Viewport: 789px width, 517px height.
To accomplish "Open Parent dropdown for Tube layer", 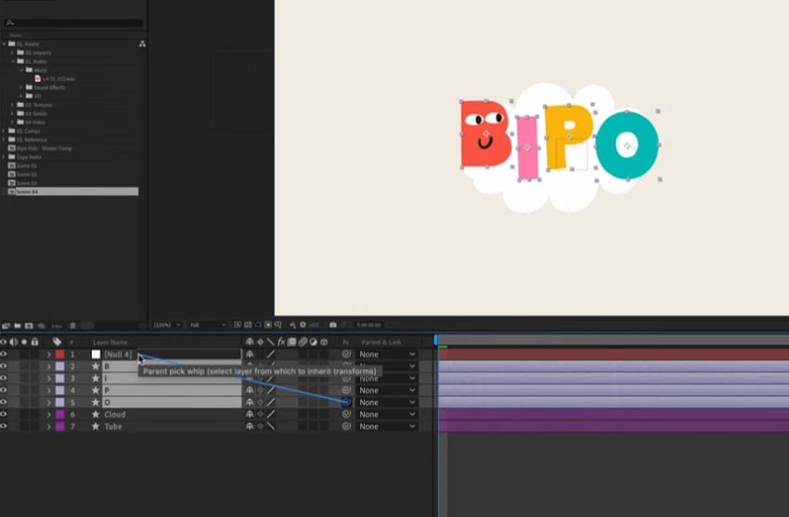I will (x=387, y=426).
